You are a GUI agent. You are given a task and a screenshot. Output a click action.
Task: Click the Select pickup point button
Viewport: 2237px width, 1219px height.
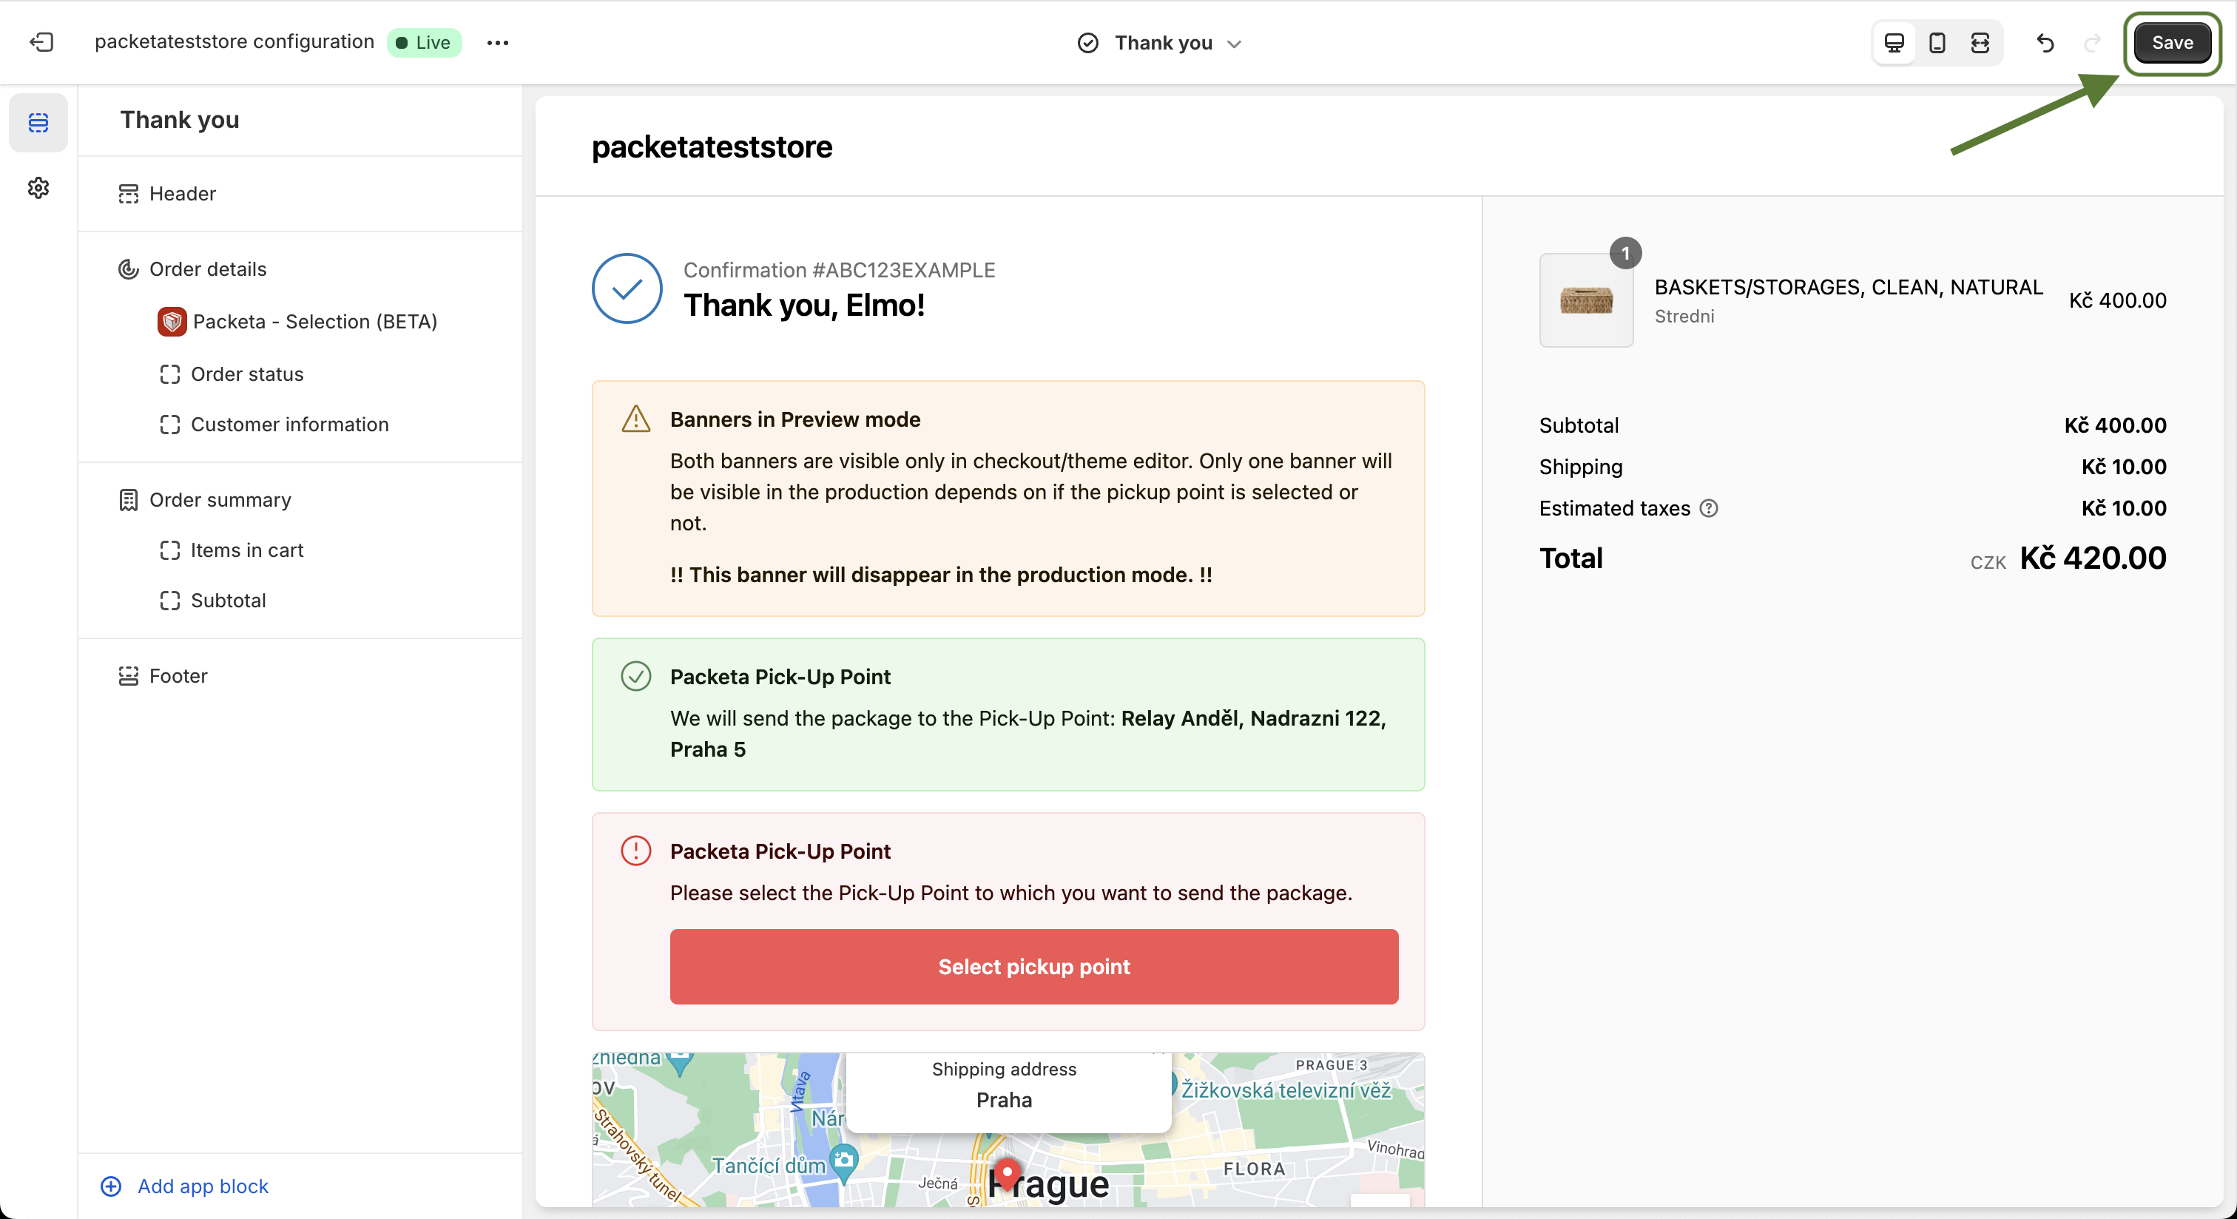(1033, 966)
